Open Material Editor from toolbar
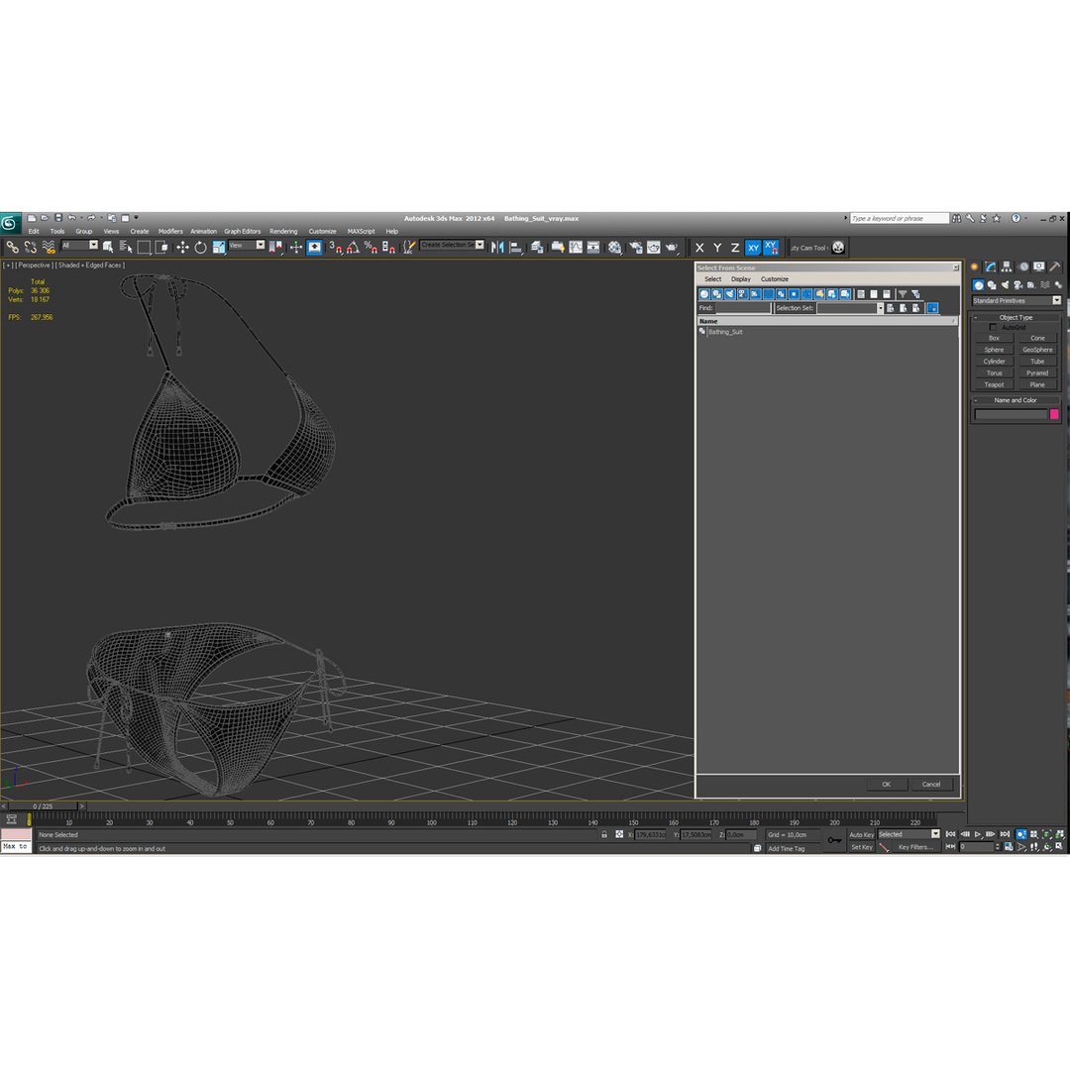This screenshot has height=1070, width=1070. coord(615,247)
